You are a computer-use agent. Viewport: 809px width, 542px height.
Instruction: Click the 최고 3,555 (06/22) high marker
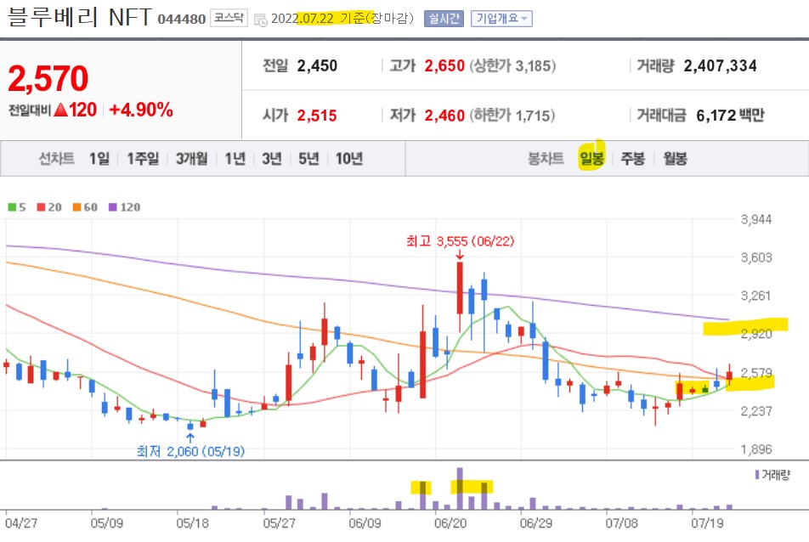click(460, 241)
